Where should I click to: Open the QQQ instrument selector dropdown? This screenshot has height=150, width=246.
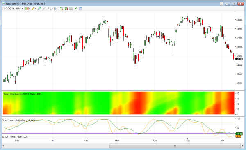click(x=9, y=9)
